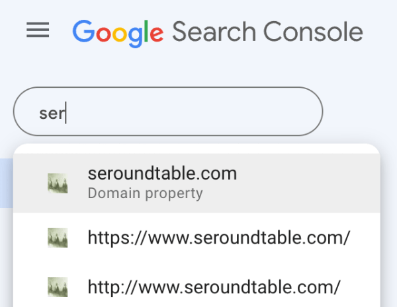Click the "Search Console" header title

tap(267, 32)
